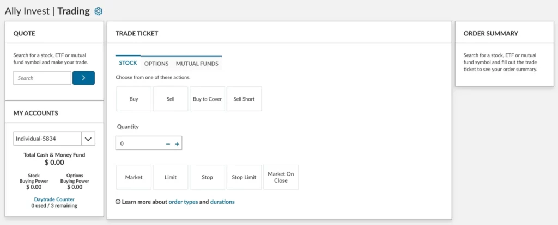The image size is (558, 225).
Task: Decrease quantity with minus icon
Action: pos(168,144)
